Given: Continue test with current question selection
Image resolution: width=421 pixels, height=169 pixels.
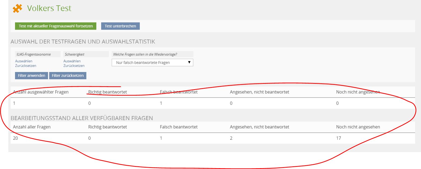Looking at the screenshot, I should pyautogui.click(x=56, y=26).
